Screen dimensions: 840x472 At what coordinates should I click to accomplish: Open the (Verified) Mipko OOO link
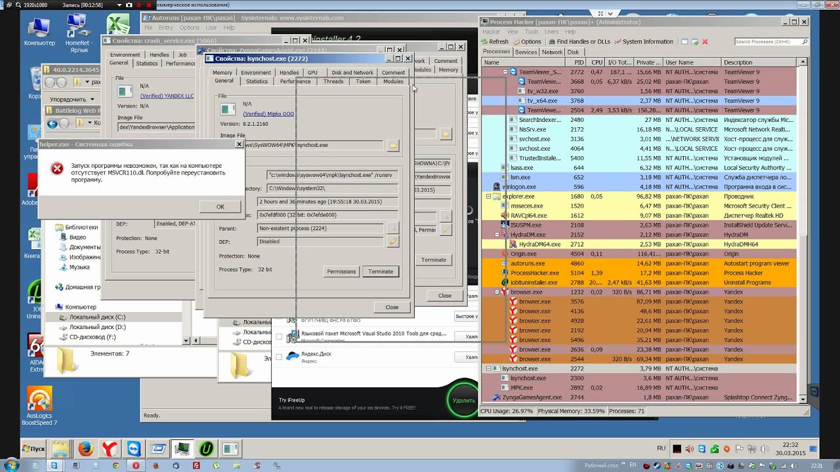(268, 113)
